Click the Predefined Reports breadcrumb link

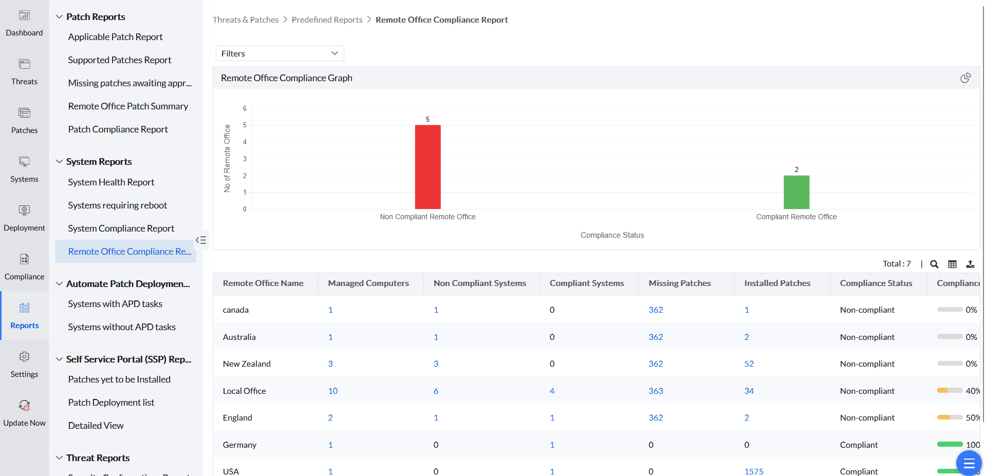tap(327, 20)
